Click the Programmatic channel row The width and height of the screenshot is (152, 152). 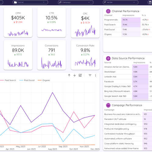pos(127,20)
